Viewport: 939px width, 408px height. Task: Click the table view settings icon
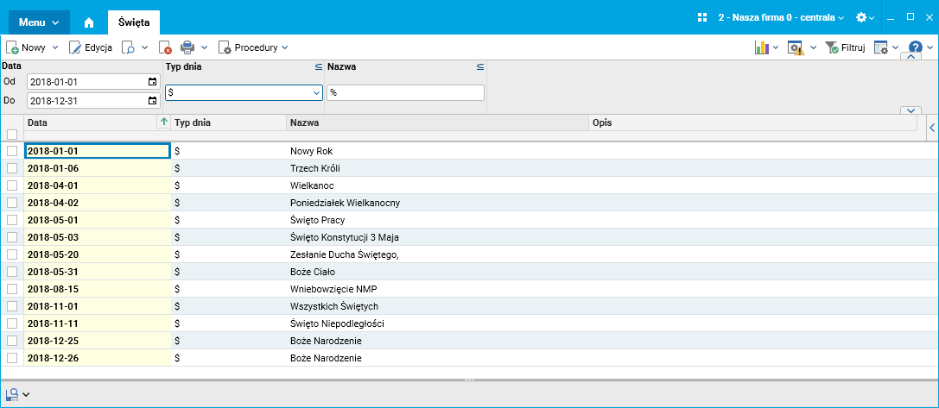click(880, 47)
